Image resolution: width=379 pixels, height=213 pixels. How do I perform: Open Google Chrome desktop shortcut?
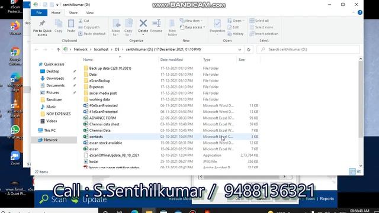[15, 56]
